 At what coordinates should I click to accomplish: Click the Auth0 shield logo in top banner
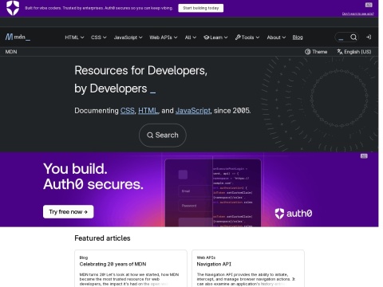pos(13,8)
